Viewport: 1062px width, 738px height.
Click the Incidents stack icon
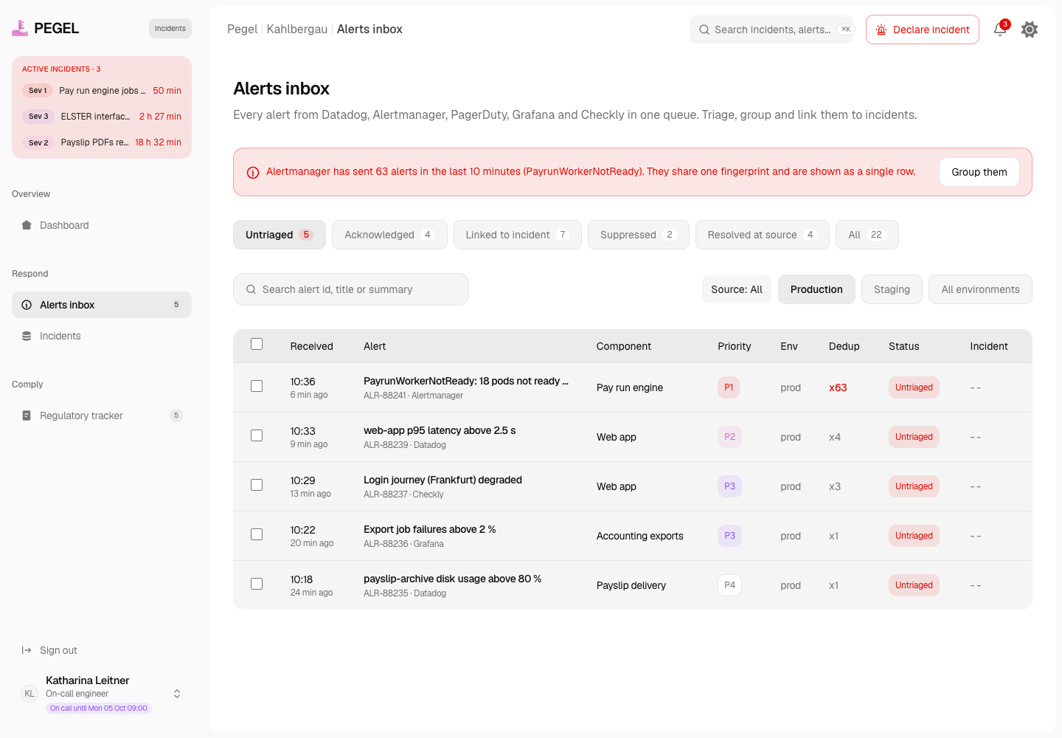pos(27,336)
